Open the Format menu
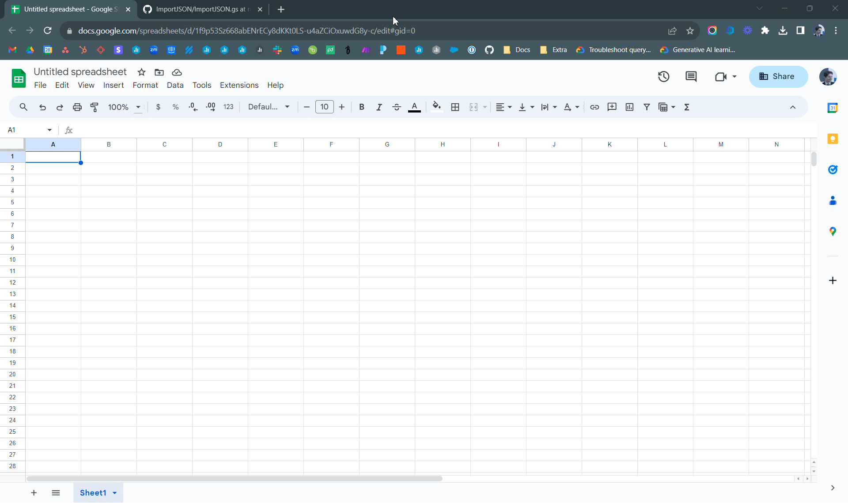The image size is (848, 503). 145,85
